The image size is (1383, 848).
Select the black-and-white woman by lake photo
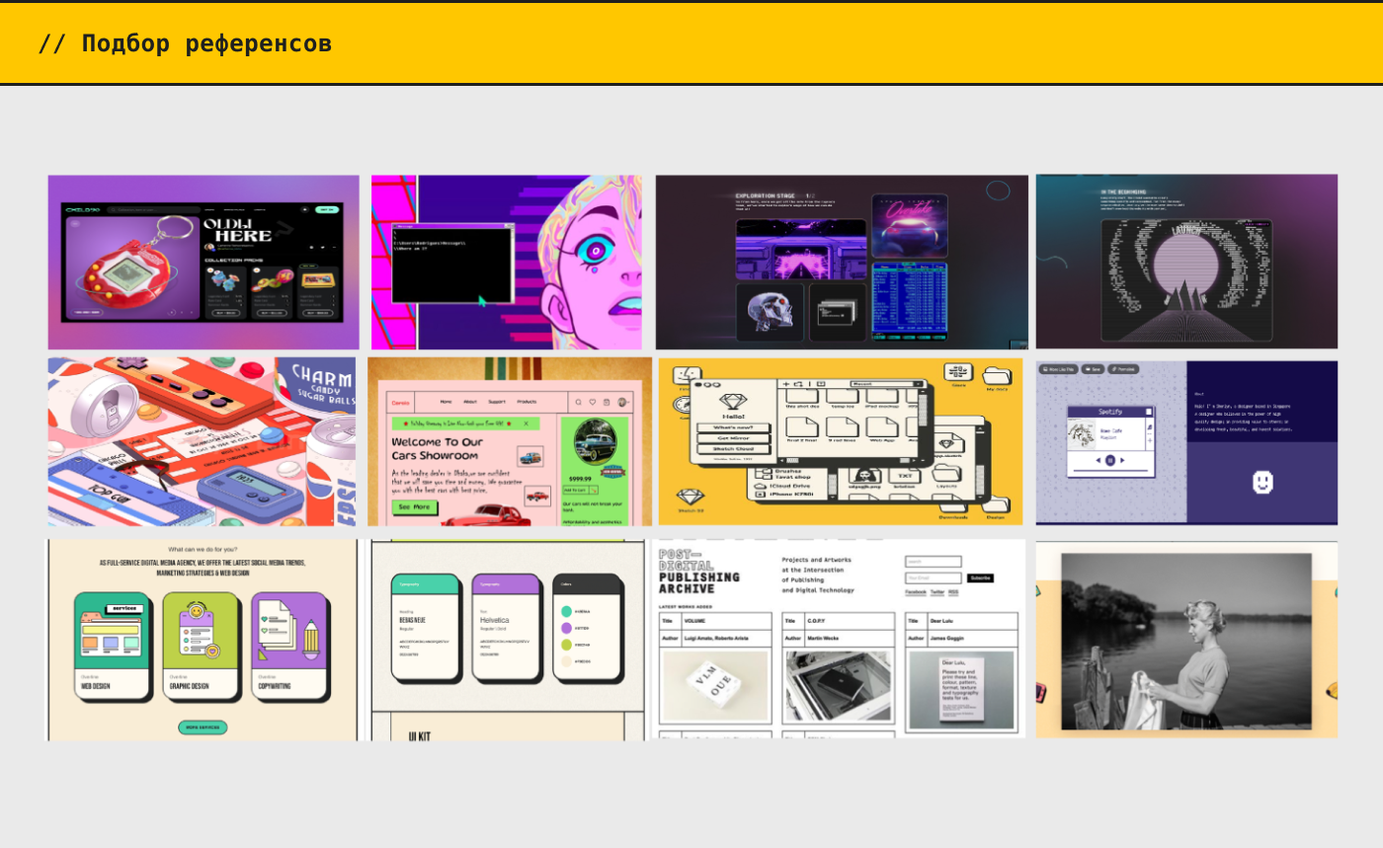[1186, 640]
